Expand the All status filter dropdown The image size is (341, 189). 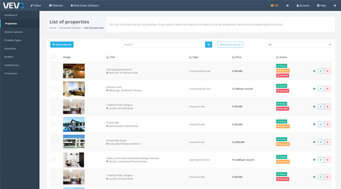[298, 45]
